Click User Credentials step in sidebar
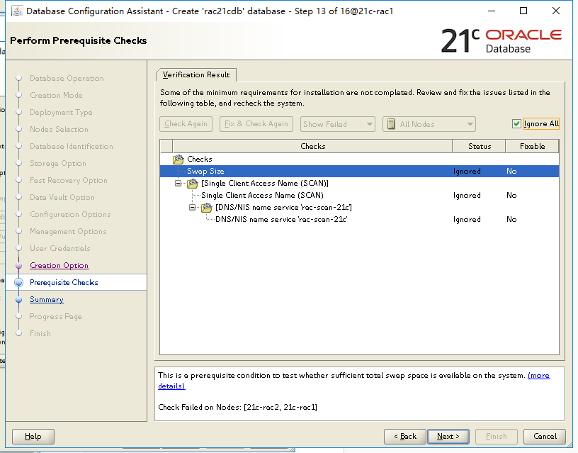Viewport: 578px width, 453px height. point(60,248)
